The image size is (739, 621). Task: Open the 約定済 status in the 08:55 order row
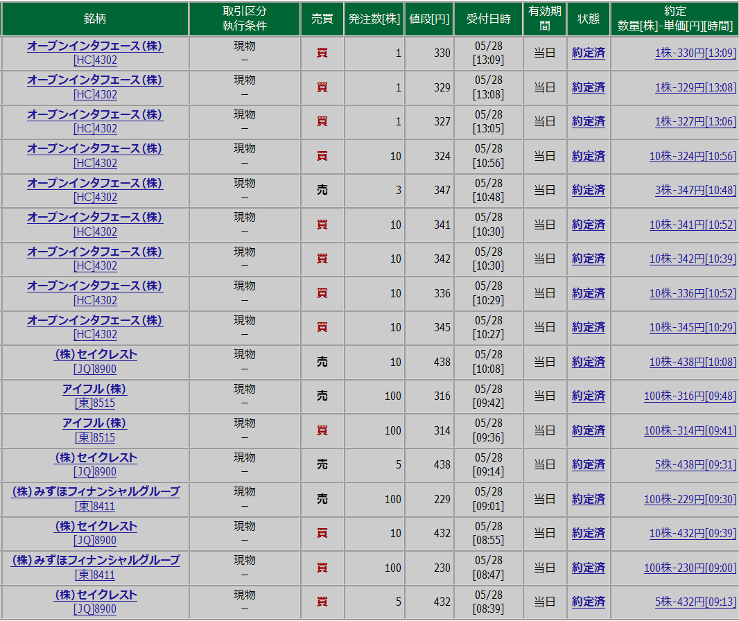pos(588,533)
